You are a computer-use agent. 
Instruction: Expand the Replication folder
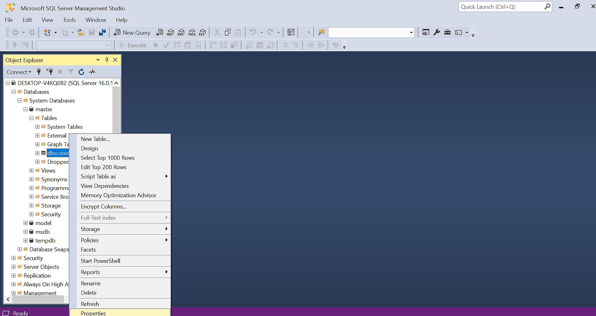coord(13,276)
